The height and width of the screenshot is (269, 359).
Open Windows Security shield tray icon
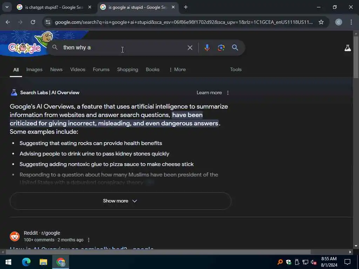(289, 262)
